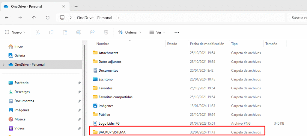Click the Paste clipboard icon
Image resolution: width=307 pixels, height=136 pixels.
(x=65, y=32)
